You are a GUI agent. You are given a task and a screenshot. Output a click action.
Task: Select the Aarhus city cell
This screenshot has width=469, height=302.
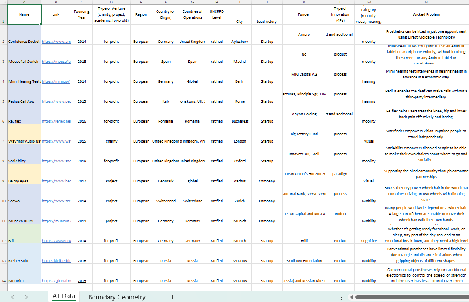(x=239, y=174)
